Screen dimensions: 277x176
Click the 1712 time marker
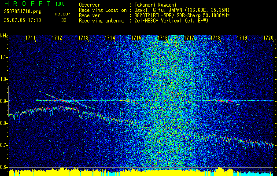(x=57, y=37)
